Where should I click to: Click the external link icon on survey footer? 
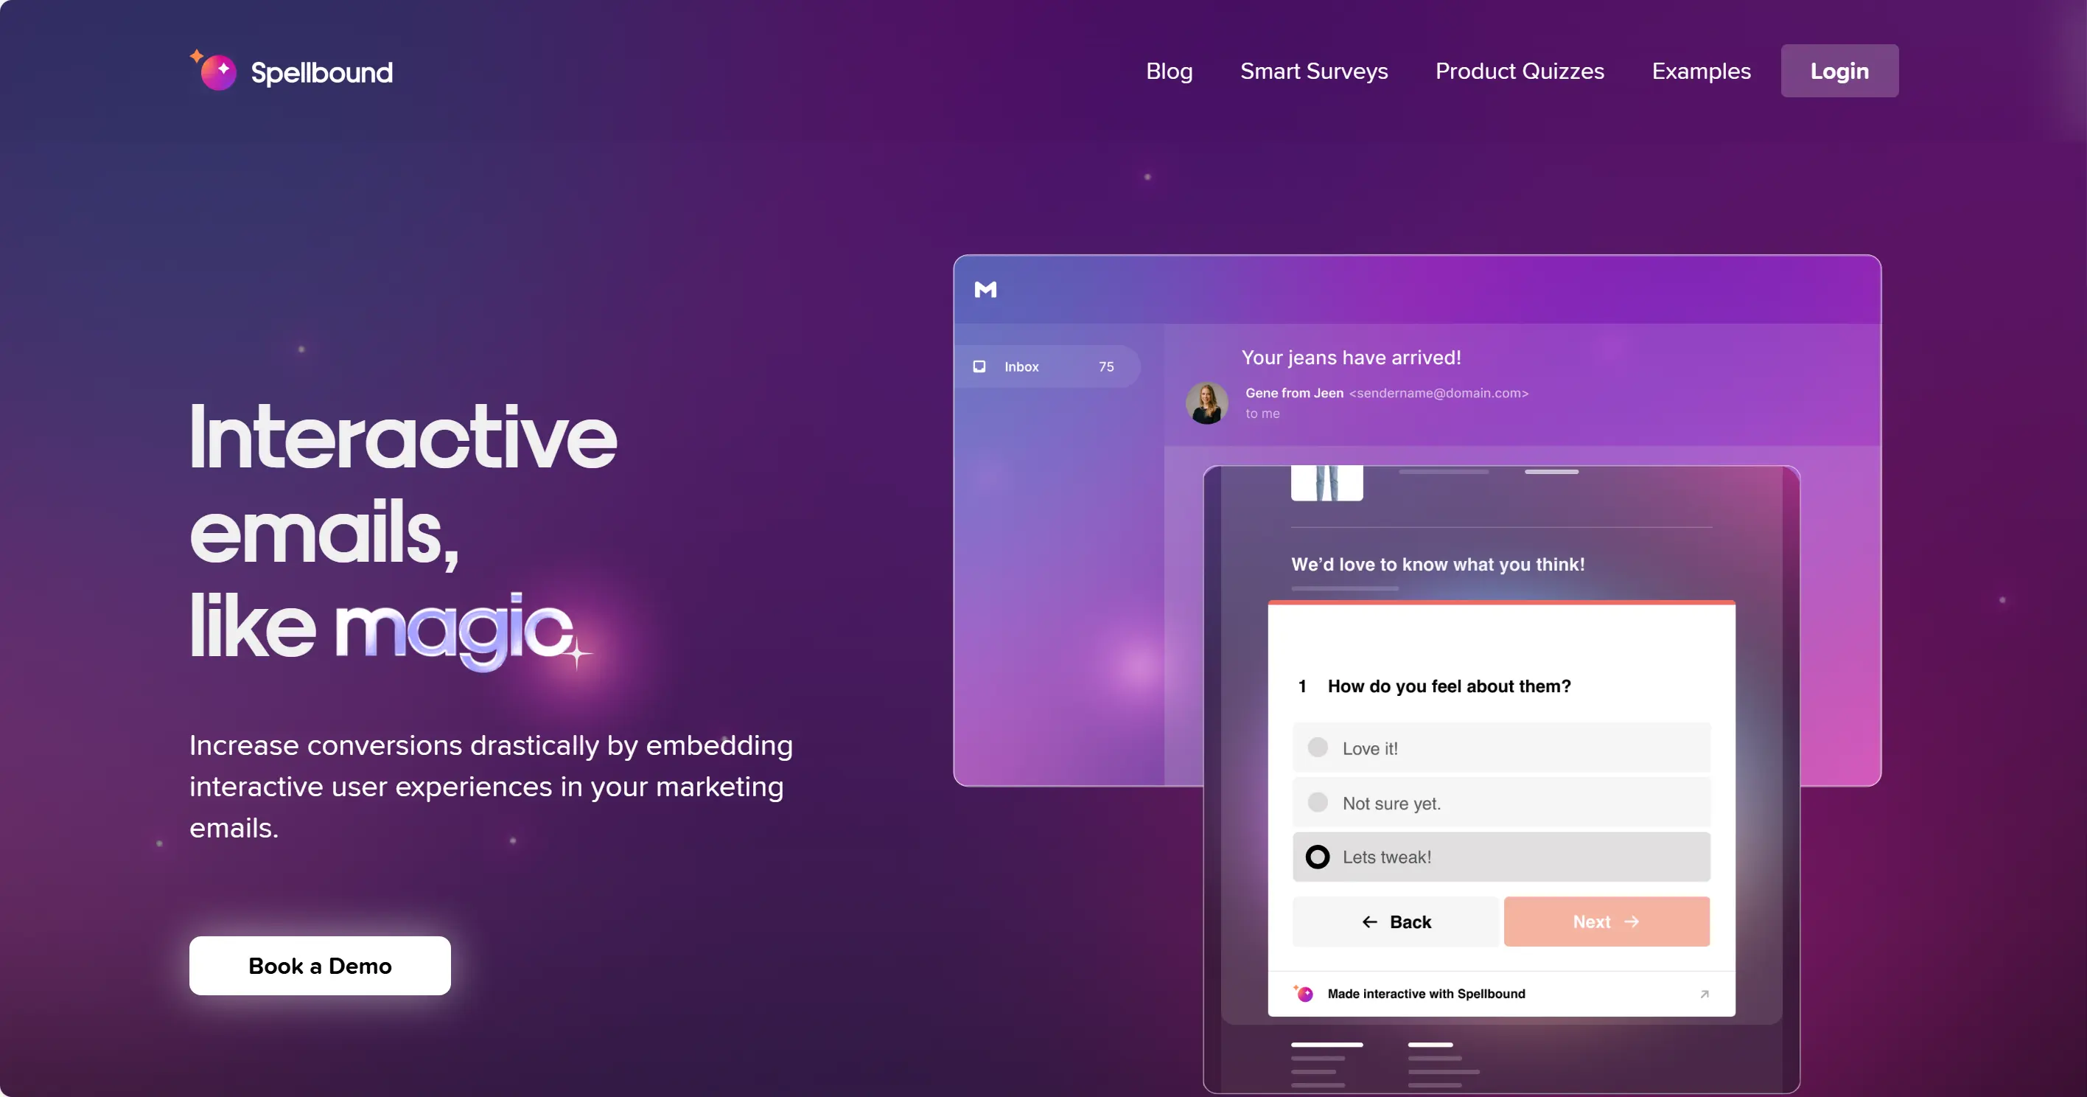coord(1699,993)
